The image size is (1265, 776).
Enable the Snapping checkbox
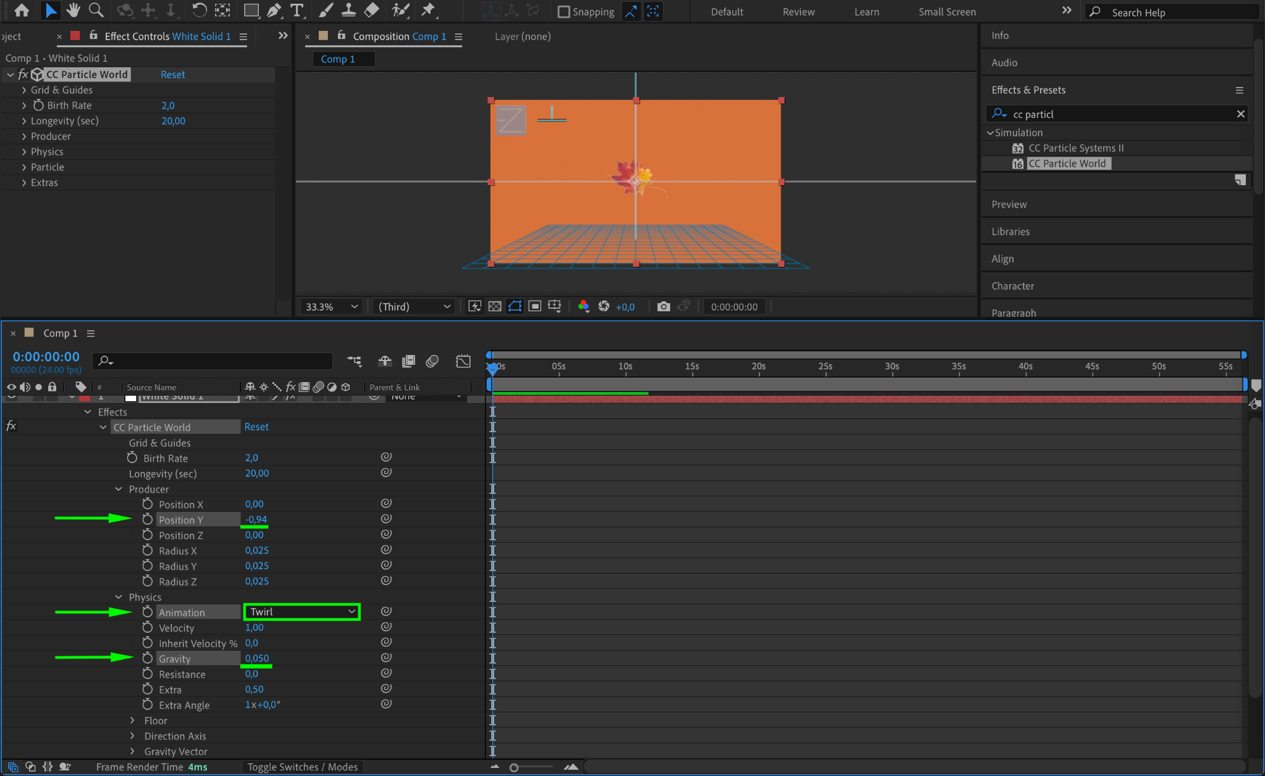pyautogui.click(x=564, y=12)
